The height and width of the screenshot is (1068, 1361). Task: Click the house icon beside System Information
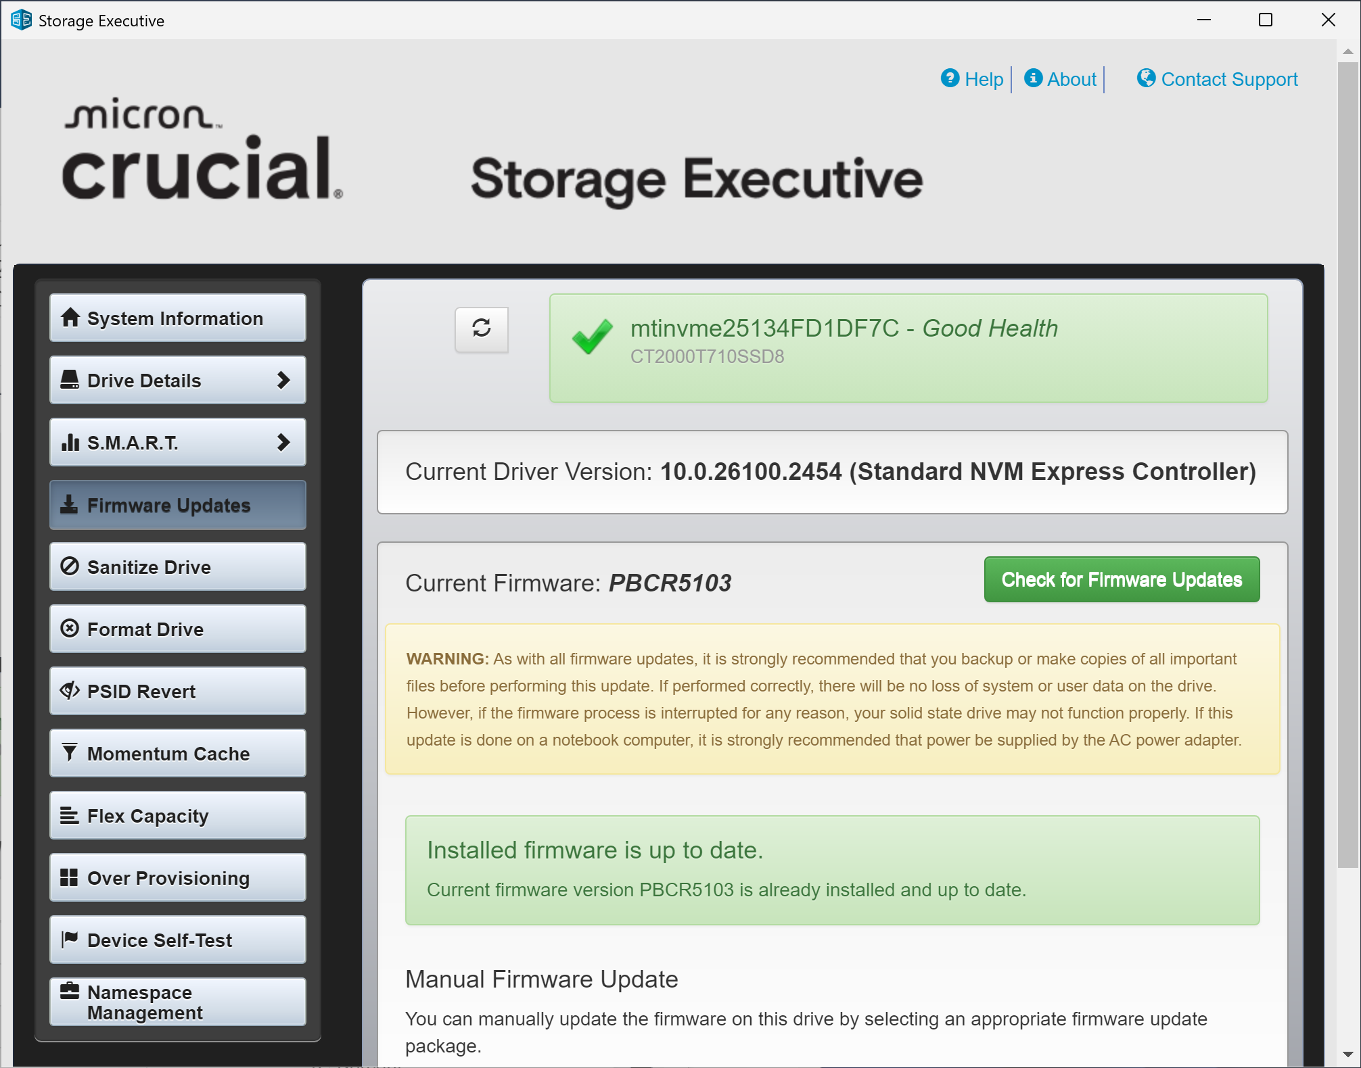(70, 318)
